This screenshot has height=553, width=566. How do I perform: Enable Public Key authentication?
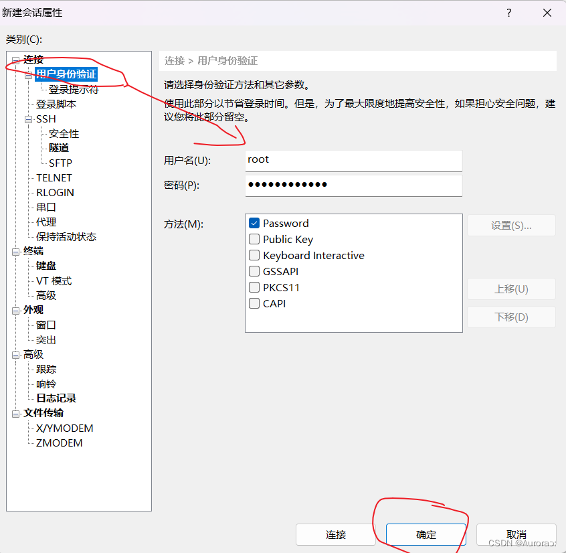pyautogui.click(x=254, y=239)
